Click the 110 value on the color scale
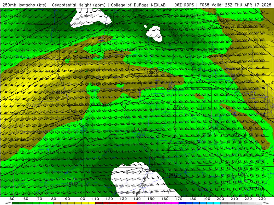Image resolution: width=274 pixels, height=205 pixels. pyautogui.click(x=96, y=199)
